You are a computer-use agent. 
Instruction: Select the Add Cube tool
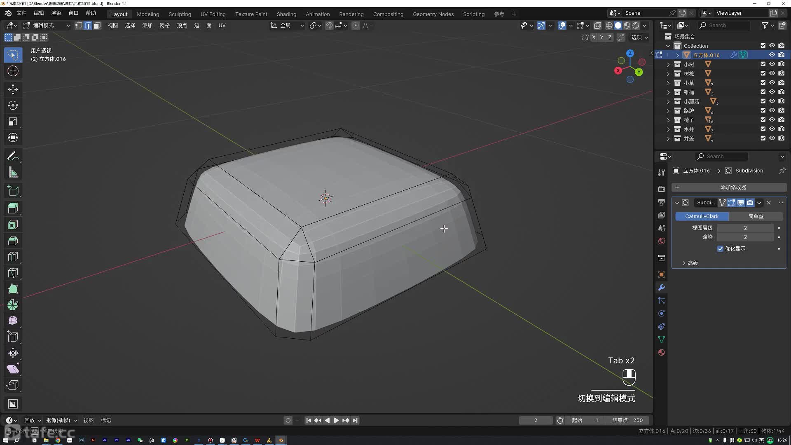click(13, 190)
